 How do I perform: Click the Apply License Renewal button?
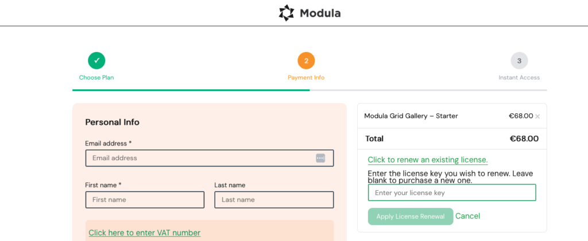tap(410, 216)
